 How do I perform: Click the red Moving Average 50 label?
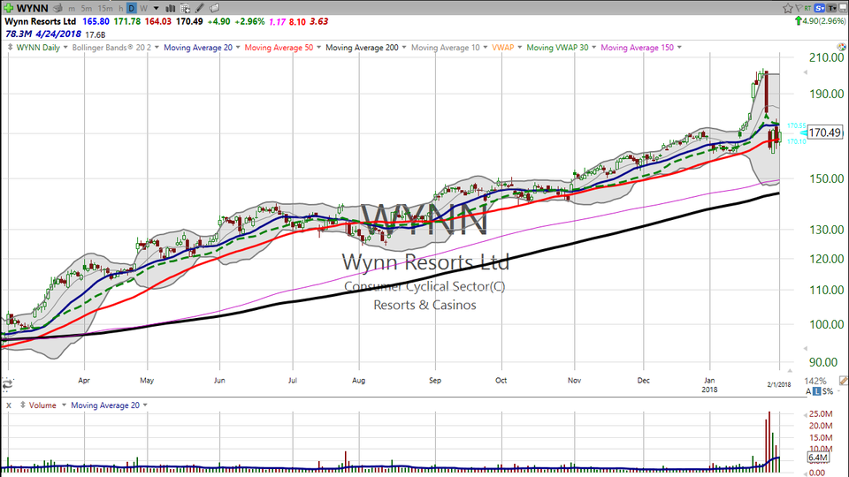(x=279, y=48)
